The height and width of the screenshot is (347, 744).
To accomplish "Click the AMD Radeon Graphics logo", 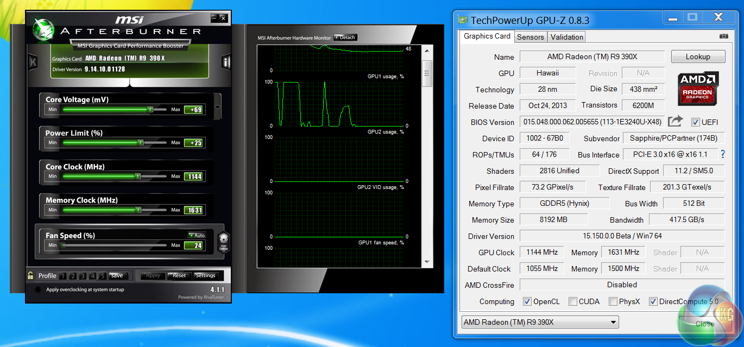I will pyautogui.click(x=698, y=89).
